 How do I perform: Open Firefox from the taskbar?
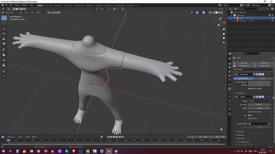46,151
